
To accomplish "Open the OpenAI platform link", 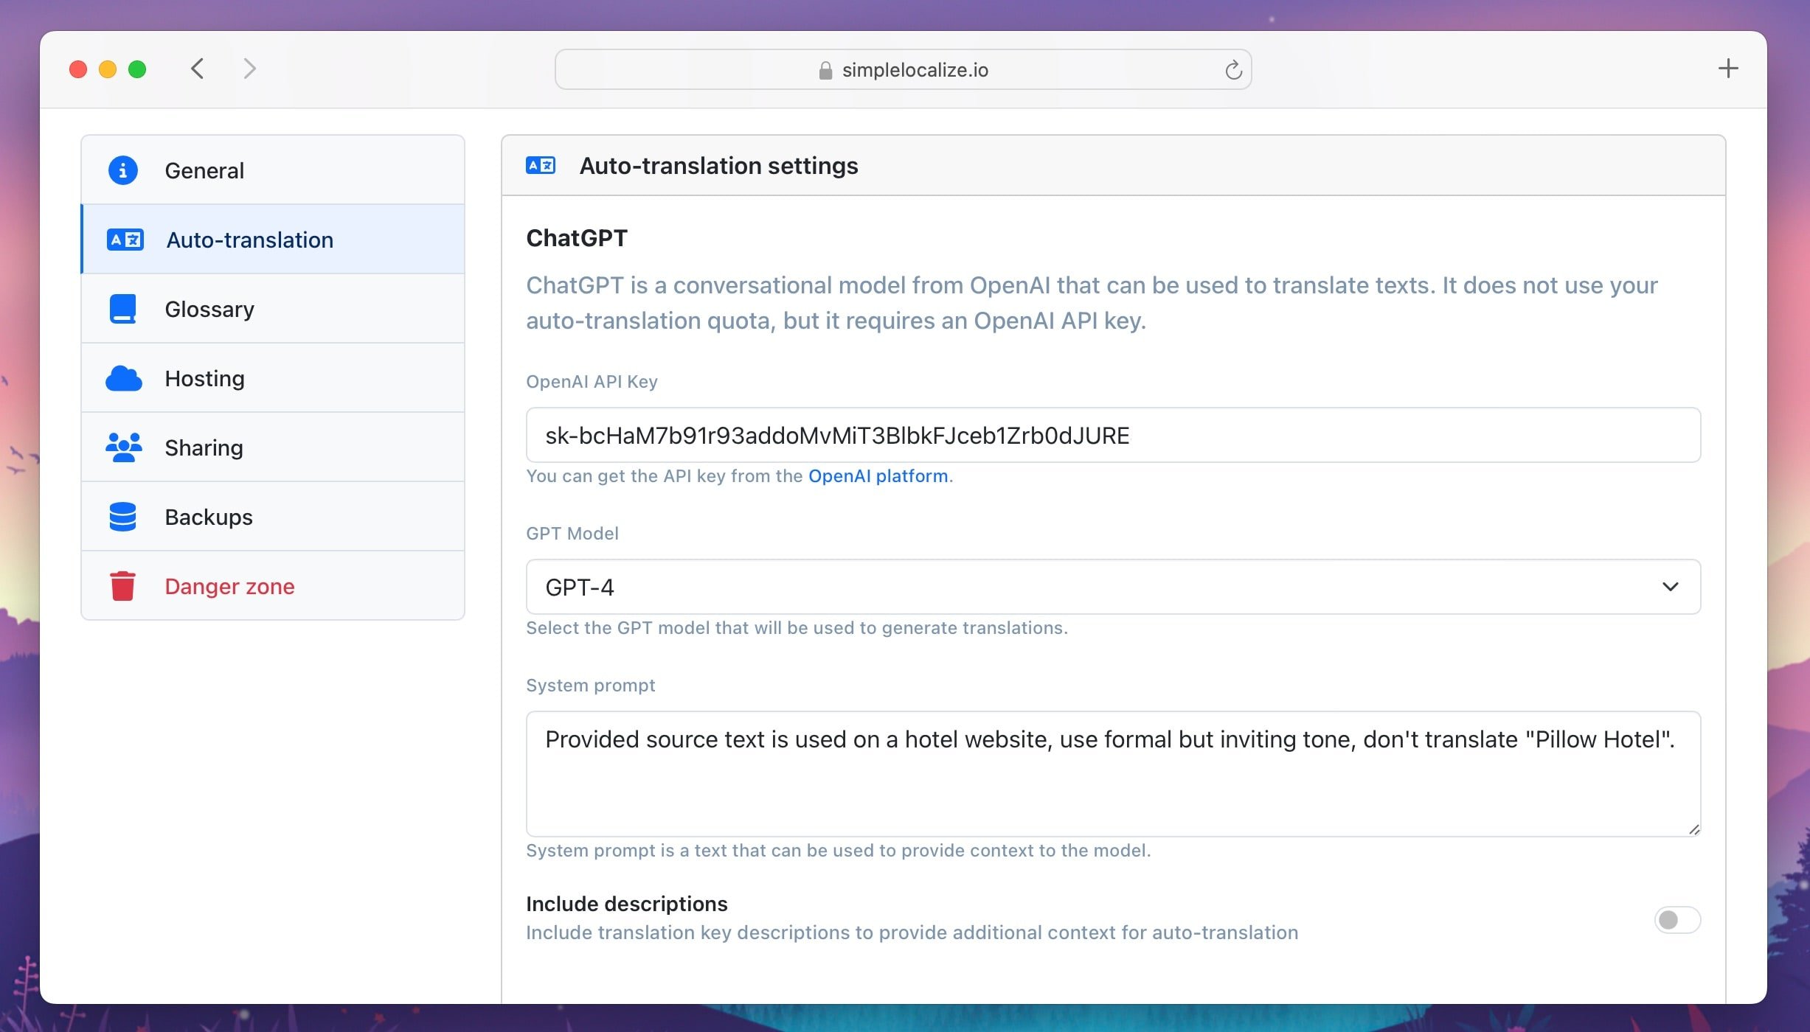I will point(878,476).
